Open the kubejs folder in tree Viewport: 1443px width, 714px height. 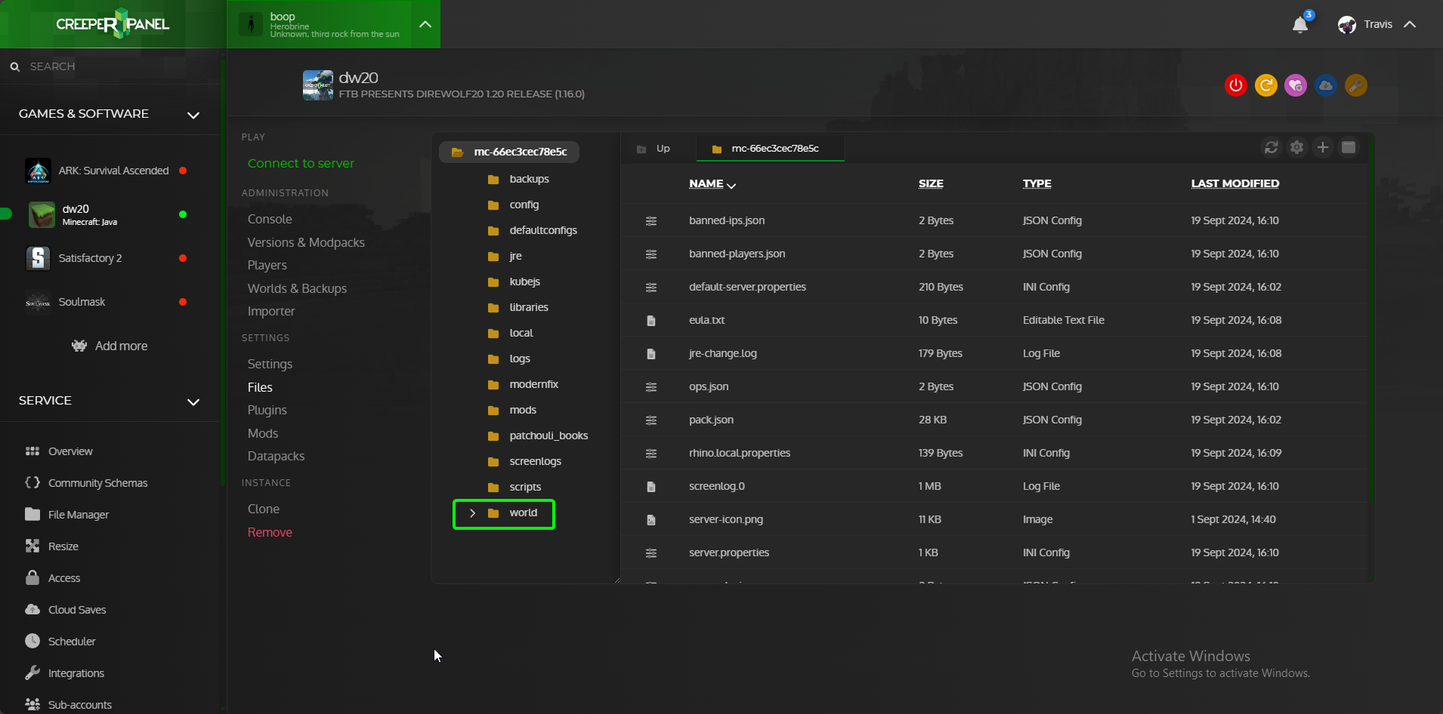(514, 282)
